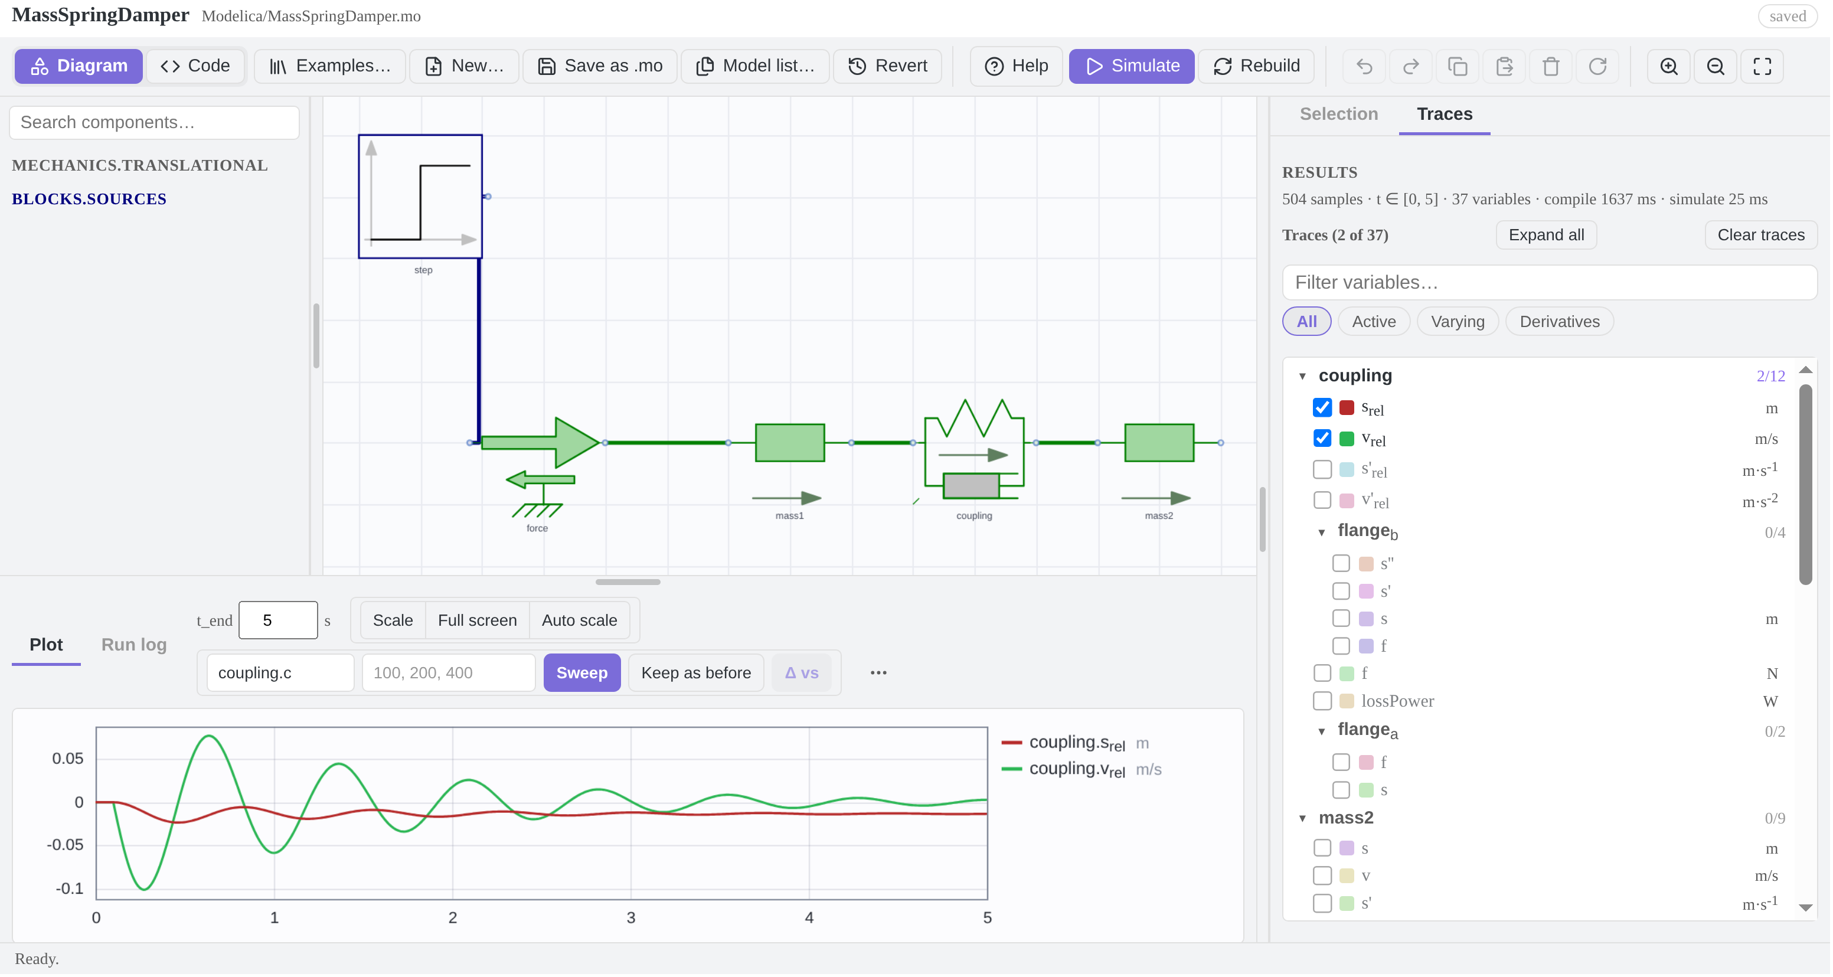Expand MECHANICS.TRANSLATIONAL component category
Screen dimensions: 1833x977
[139, 165]
